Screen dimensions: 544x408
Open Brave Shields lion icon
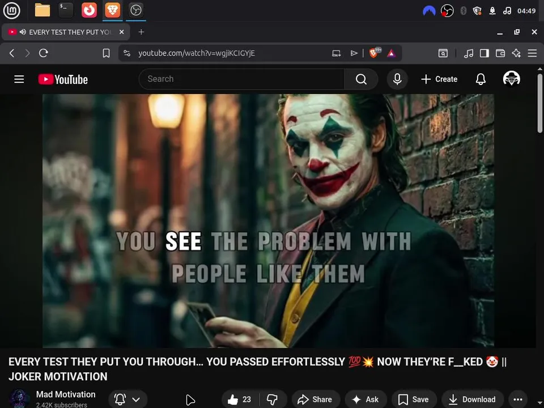tap(374, 53)
